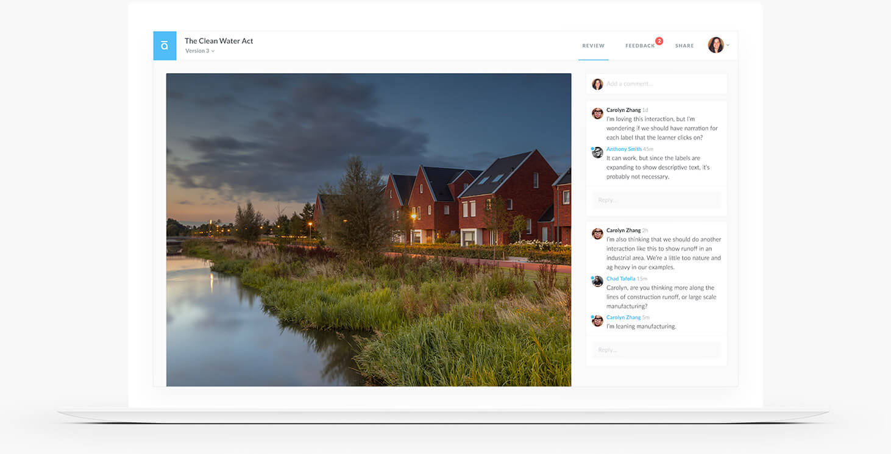
Task: Click the user profile avatar in header
Action: pyautogui.click(x=715, y=45)
